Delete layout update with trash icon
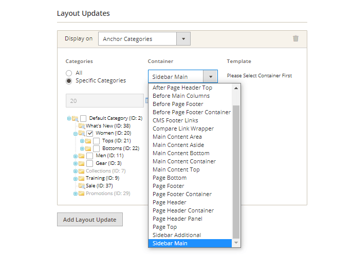Viewport: 352px width, 256px height. click(295, 38)
